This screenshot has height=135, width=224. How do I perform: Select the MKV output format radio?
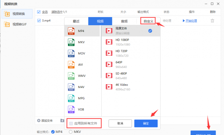pyautogui.click(x=71, y=132)
